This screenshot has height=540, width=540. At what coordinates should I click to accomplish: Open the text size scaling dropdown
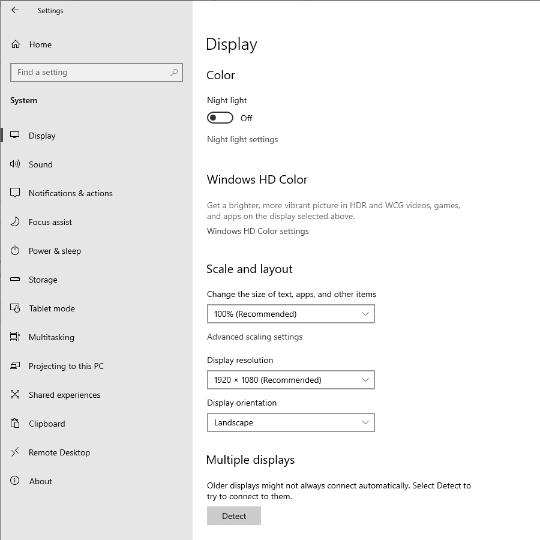[x=290, y=314]
